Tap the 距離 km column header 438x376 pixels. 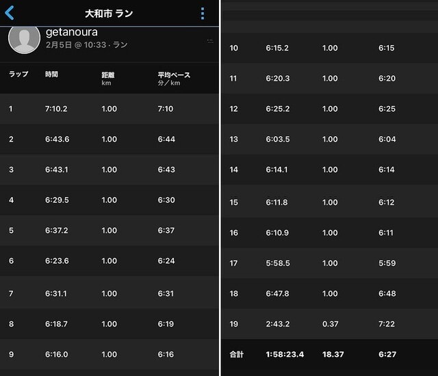(108, 79)
